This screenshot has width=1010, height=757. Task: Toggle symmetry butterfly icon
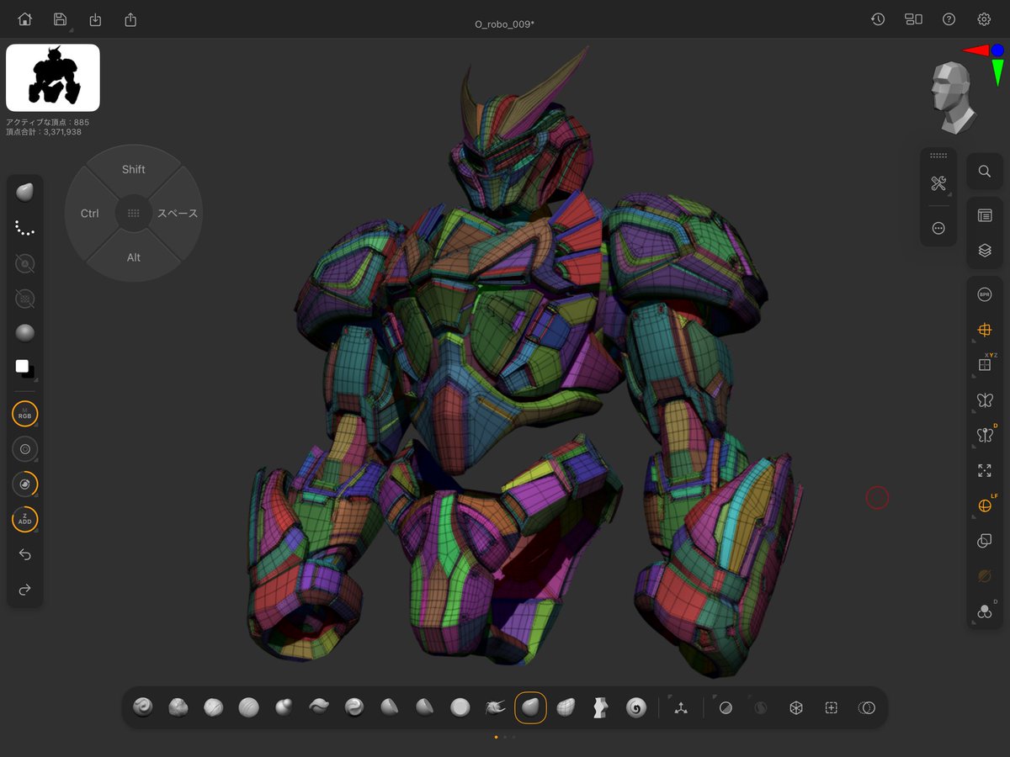(x=984, y=400)
